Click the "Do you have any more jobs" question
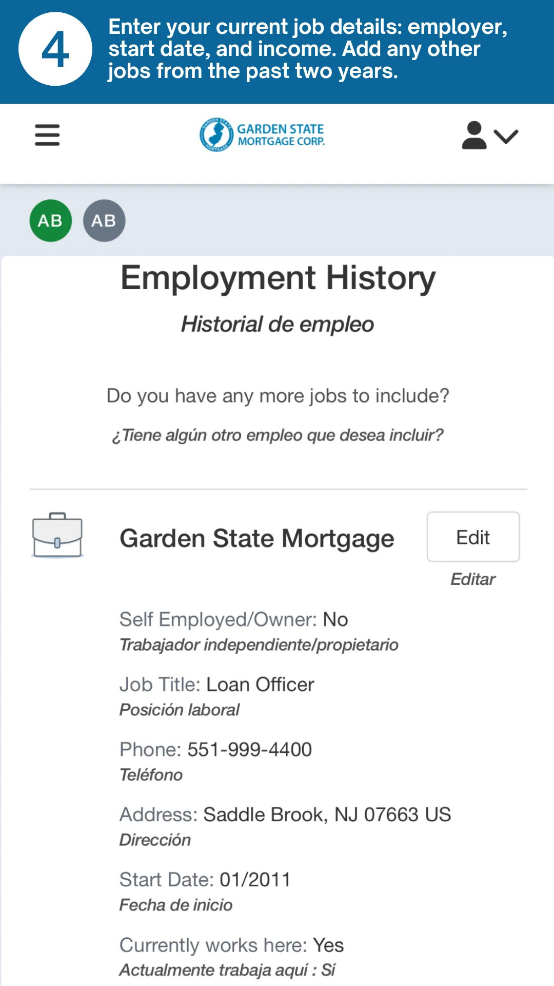The width and height of the screenshot is (554, 986). pos(278,396)
